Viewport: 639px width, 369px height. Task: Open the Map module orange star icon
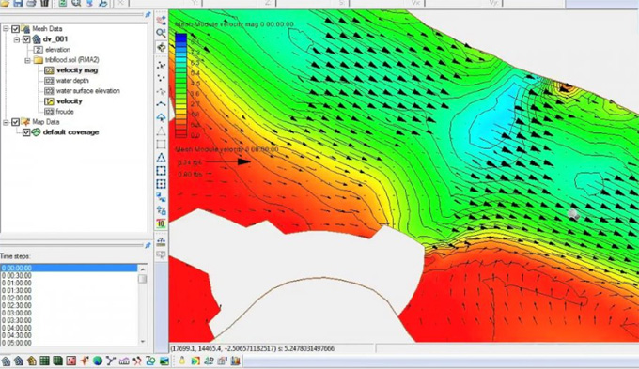[84, 361]
